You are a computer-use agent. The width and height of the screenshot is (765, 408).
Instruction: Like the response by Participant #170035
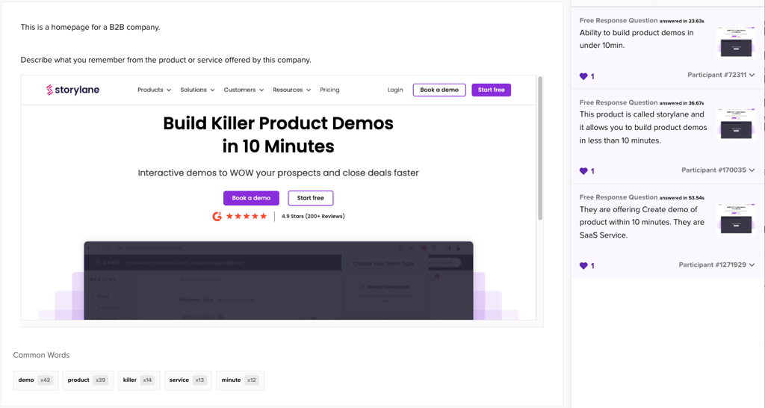583,171
